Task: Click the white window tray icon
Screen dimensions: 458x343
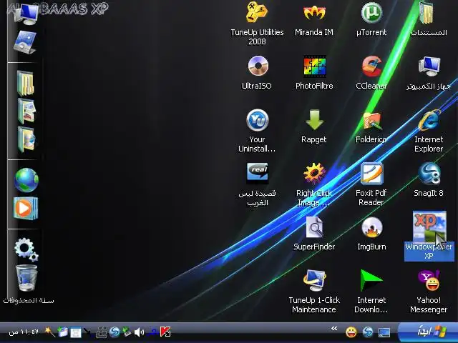Action: click(x=76, y=332)
